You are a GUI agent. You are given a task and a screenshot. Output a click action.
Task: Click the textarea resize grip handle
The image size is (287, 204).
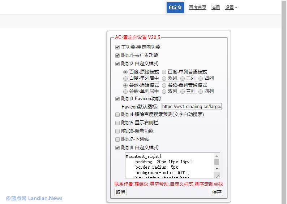(218, 176)
